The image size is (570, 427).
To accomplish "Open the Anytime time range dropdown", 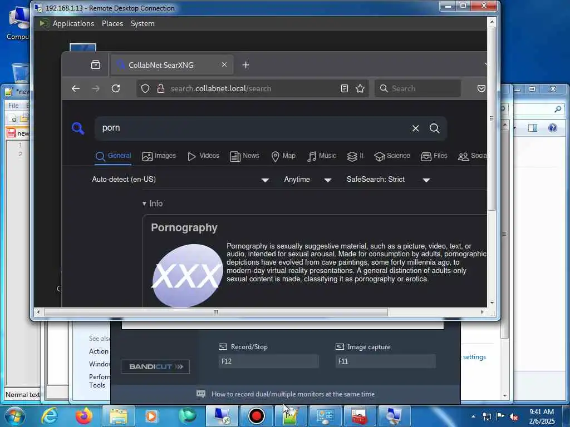I will coord(307,180).
